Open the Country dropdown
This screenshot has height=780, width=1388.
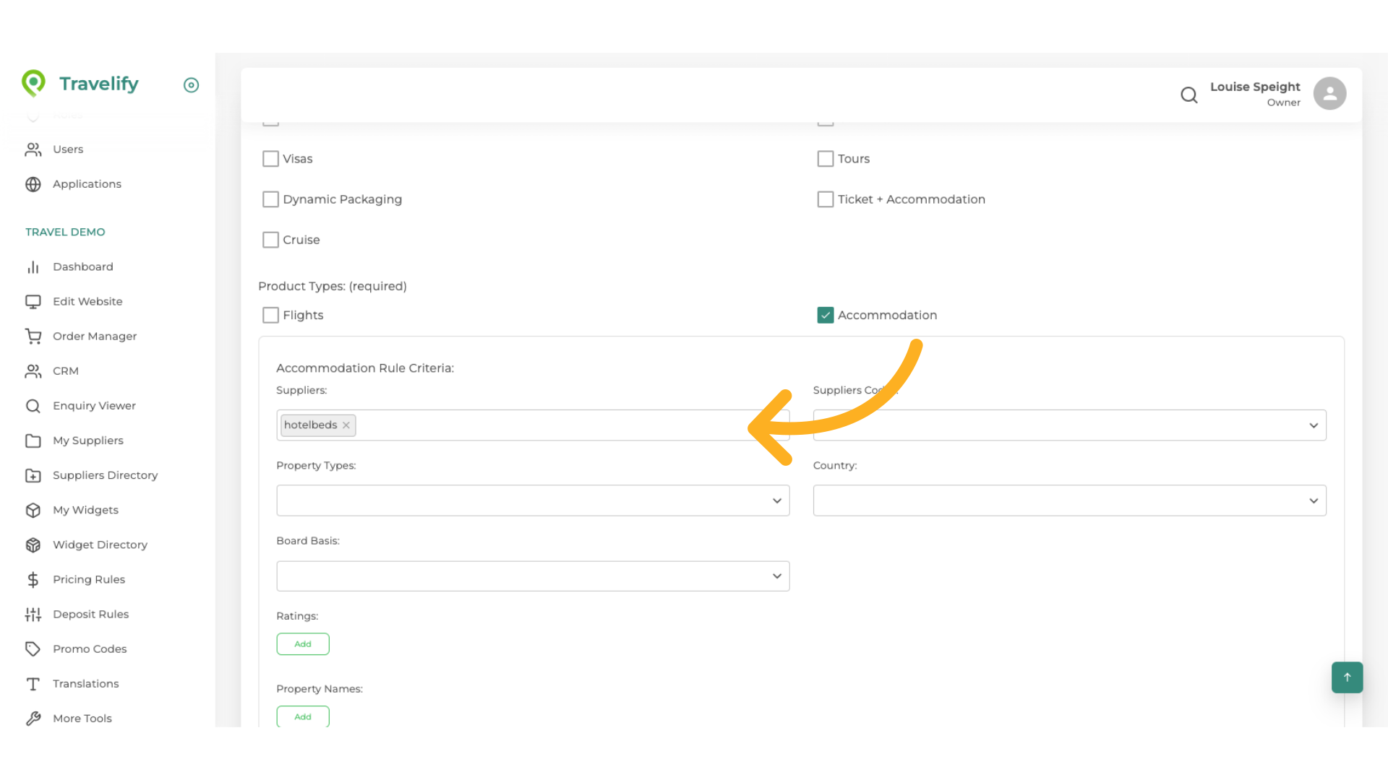coord(1068,500)
